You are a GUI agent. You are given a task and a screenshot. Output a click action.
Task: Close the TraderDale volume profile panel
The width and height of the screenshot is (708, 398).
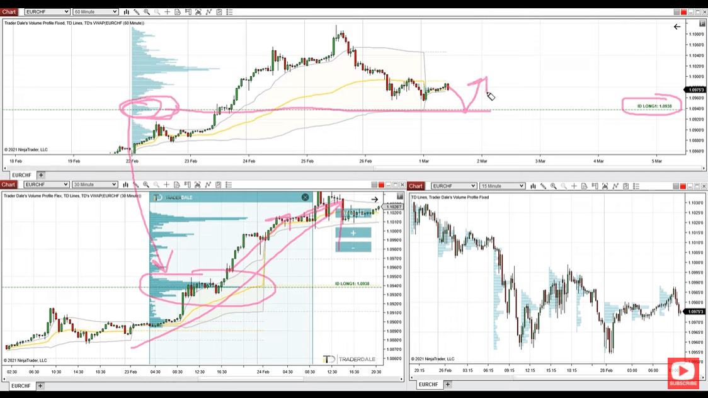coord(305,197)
